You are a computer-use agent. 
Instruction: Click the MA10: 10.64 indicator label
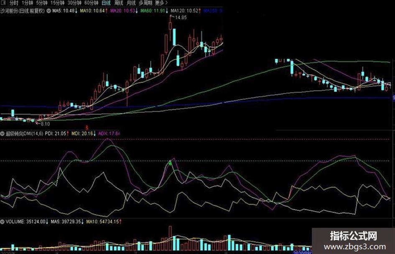[x=94, y=11]
